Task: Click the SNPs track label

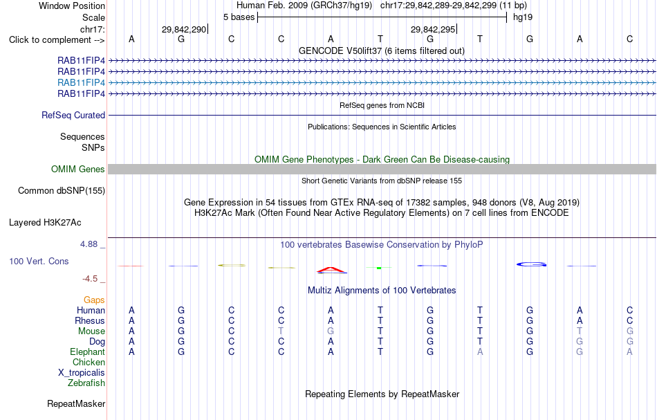Action: [93, 147]
